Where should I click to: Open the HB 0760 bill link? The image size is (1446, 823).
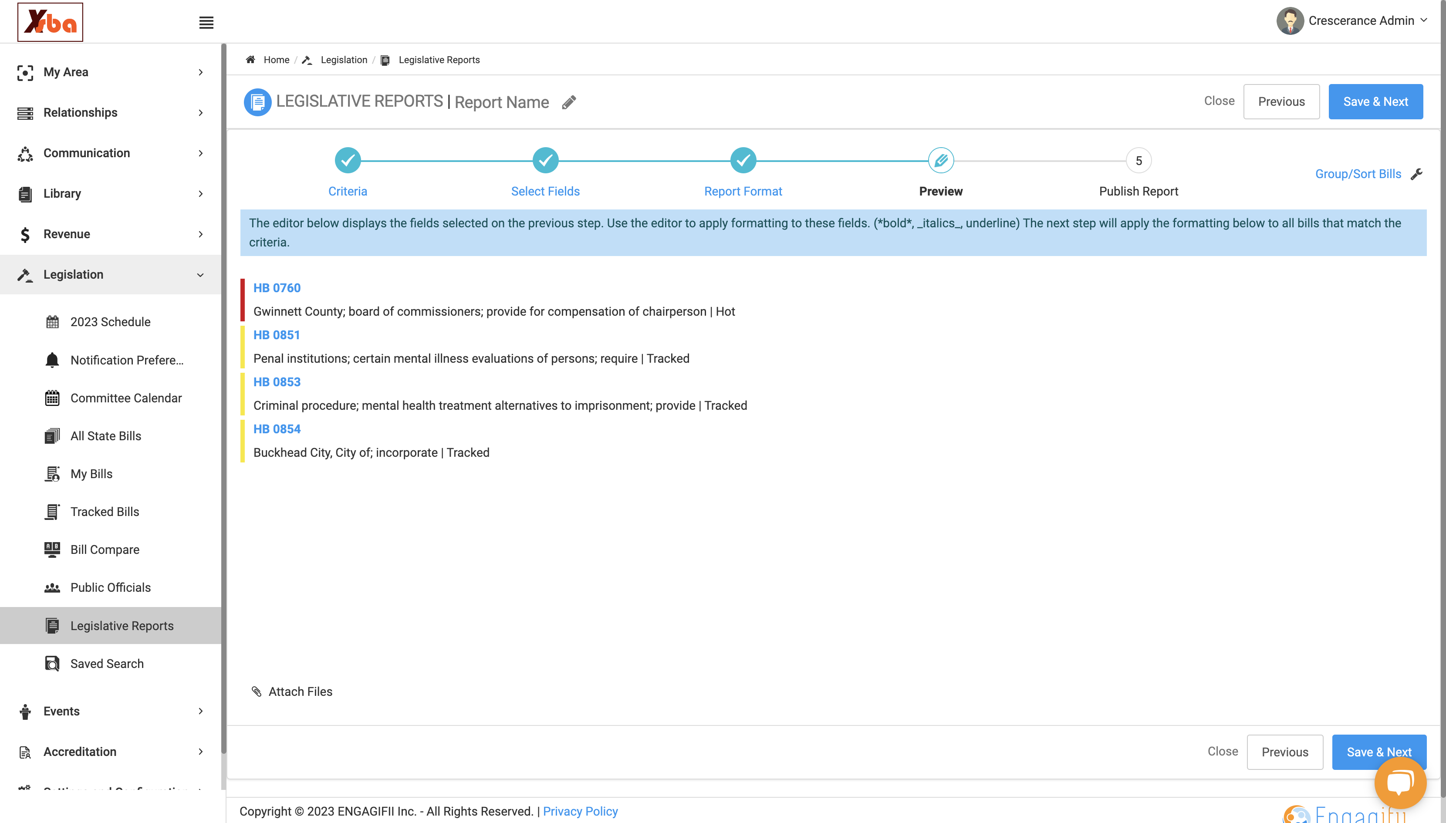coord(277,288)
